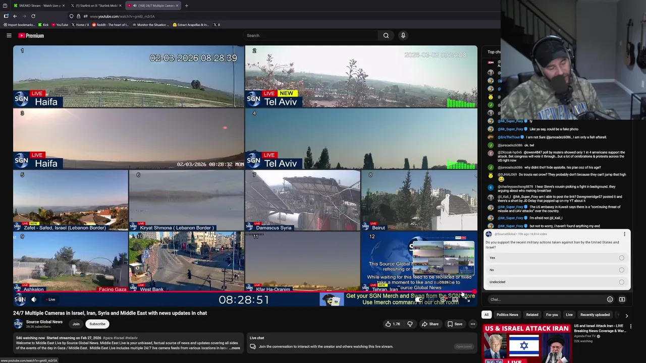Click the search magnifier button
The width and height of the screenshot is (646, 363).
386,35
